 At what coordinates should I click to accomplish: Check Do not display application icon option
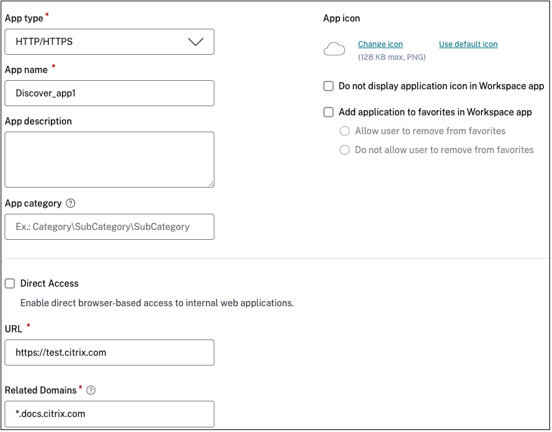328,86
